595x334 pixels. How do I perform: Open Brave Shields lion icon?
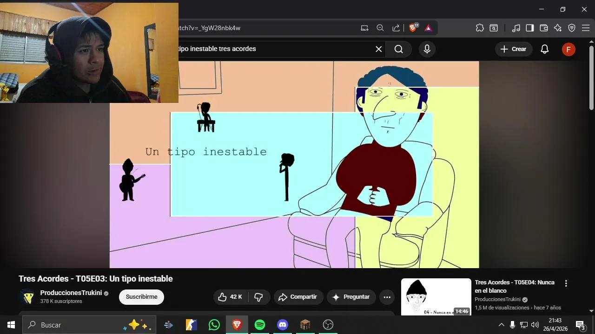[413, 28]
